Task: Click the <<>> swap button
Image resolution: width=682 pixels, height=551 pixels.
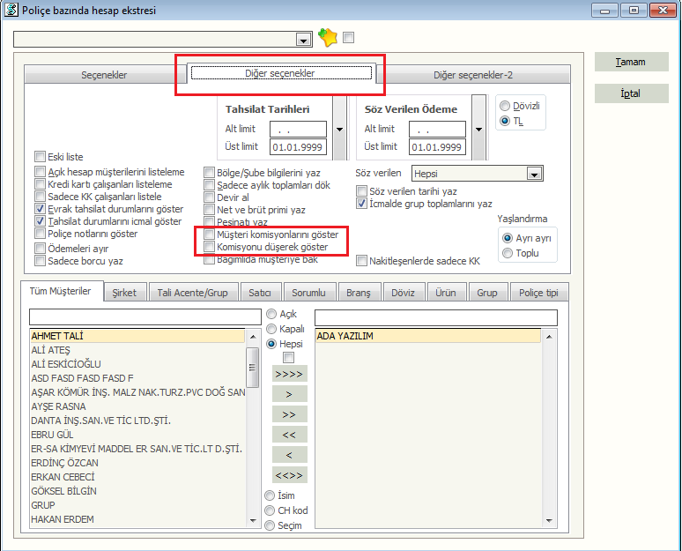Action: coord(290,474)
